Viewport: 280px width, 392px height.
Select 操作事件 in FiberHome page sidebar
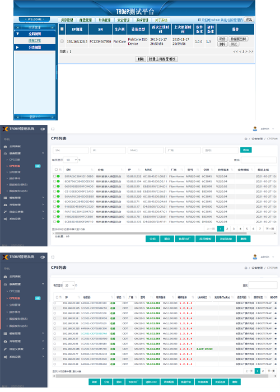coord(15,179)
